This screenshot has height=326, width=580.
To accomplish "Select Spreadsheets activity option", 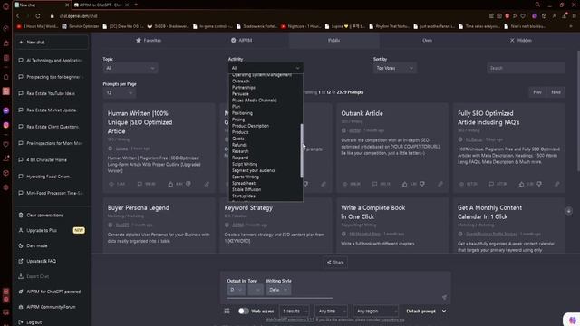I will tap(244, 183).
